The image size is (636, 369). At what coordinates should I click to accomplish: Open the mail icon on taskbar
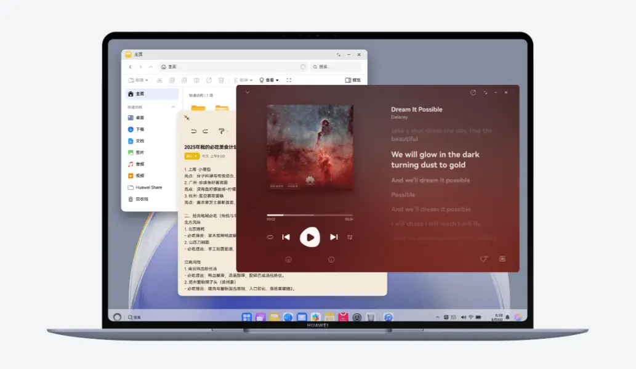302,317
